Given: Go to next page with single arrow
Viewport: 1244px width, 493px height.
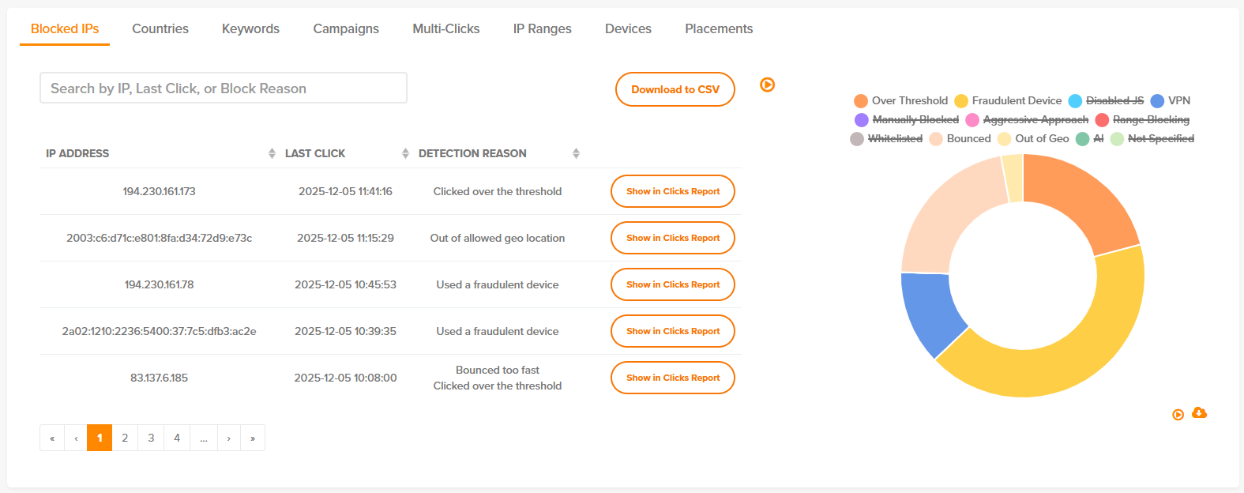Looking at the screenshot, I should (x=228, y=438).
